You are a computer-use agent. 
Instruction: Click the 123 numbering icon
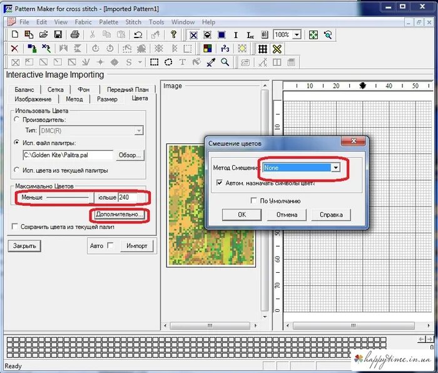pos(225,49)
